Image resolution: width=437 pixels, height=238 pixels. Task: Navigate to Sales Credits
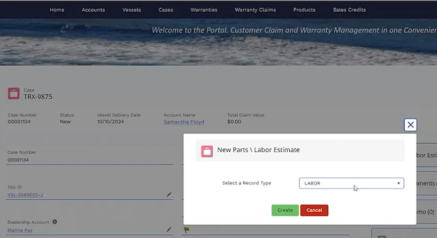coord(349,10)
